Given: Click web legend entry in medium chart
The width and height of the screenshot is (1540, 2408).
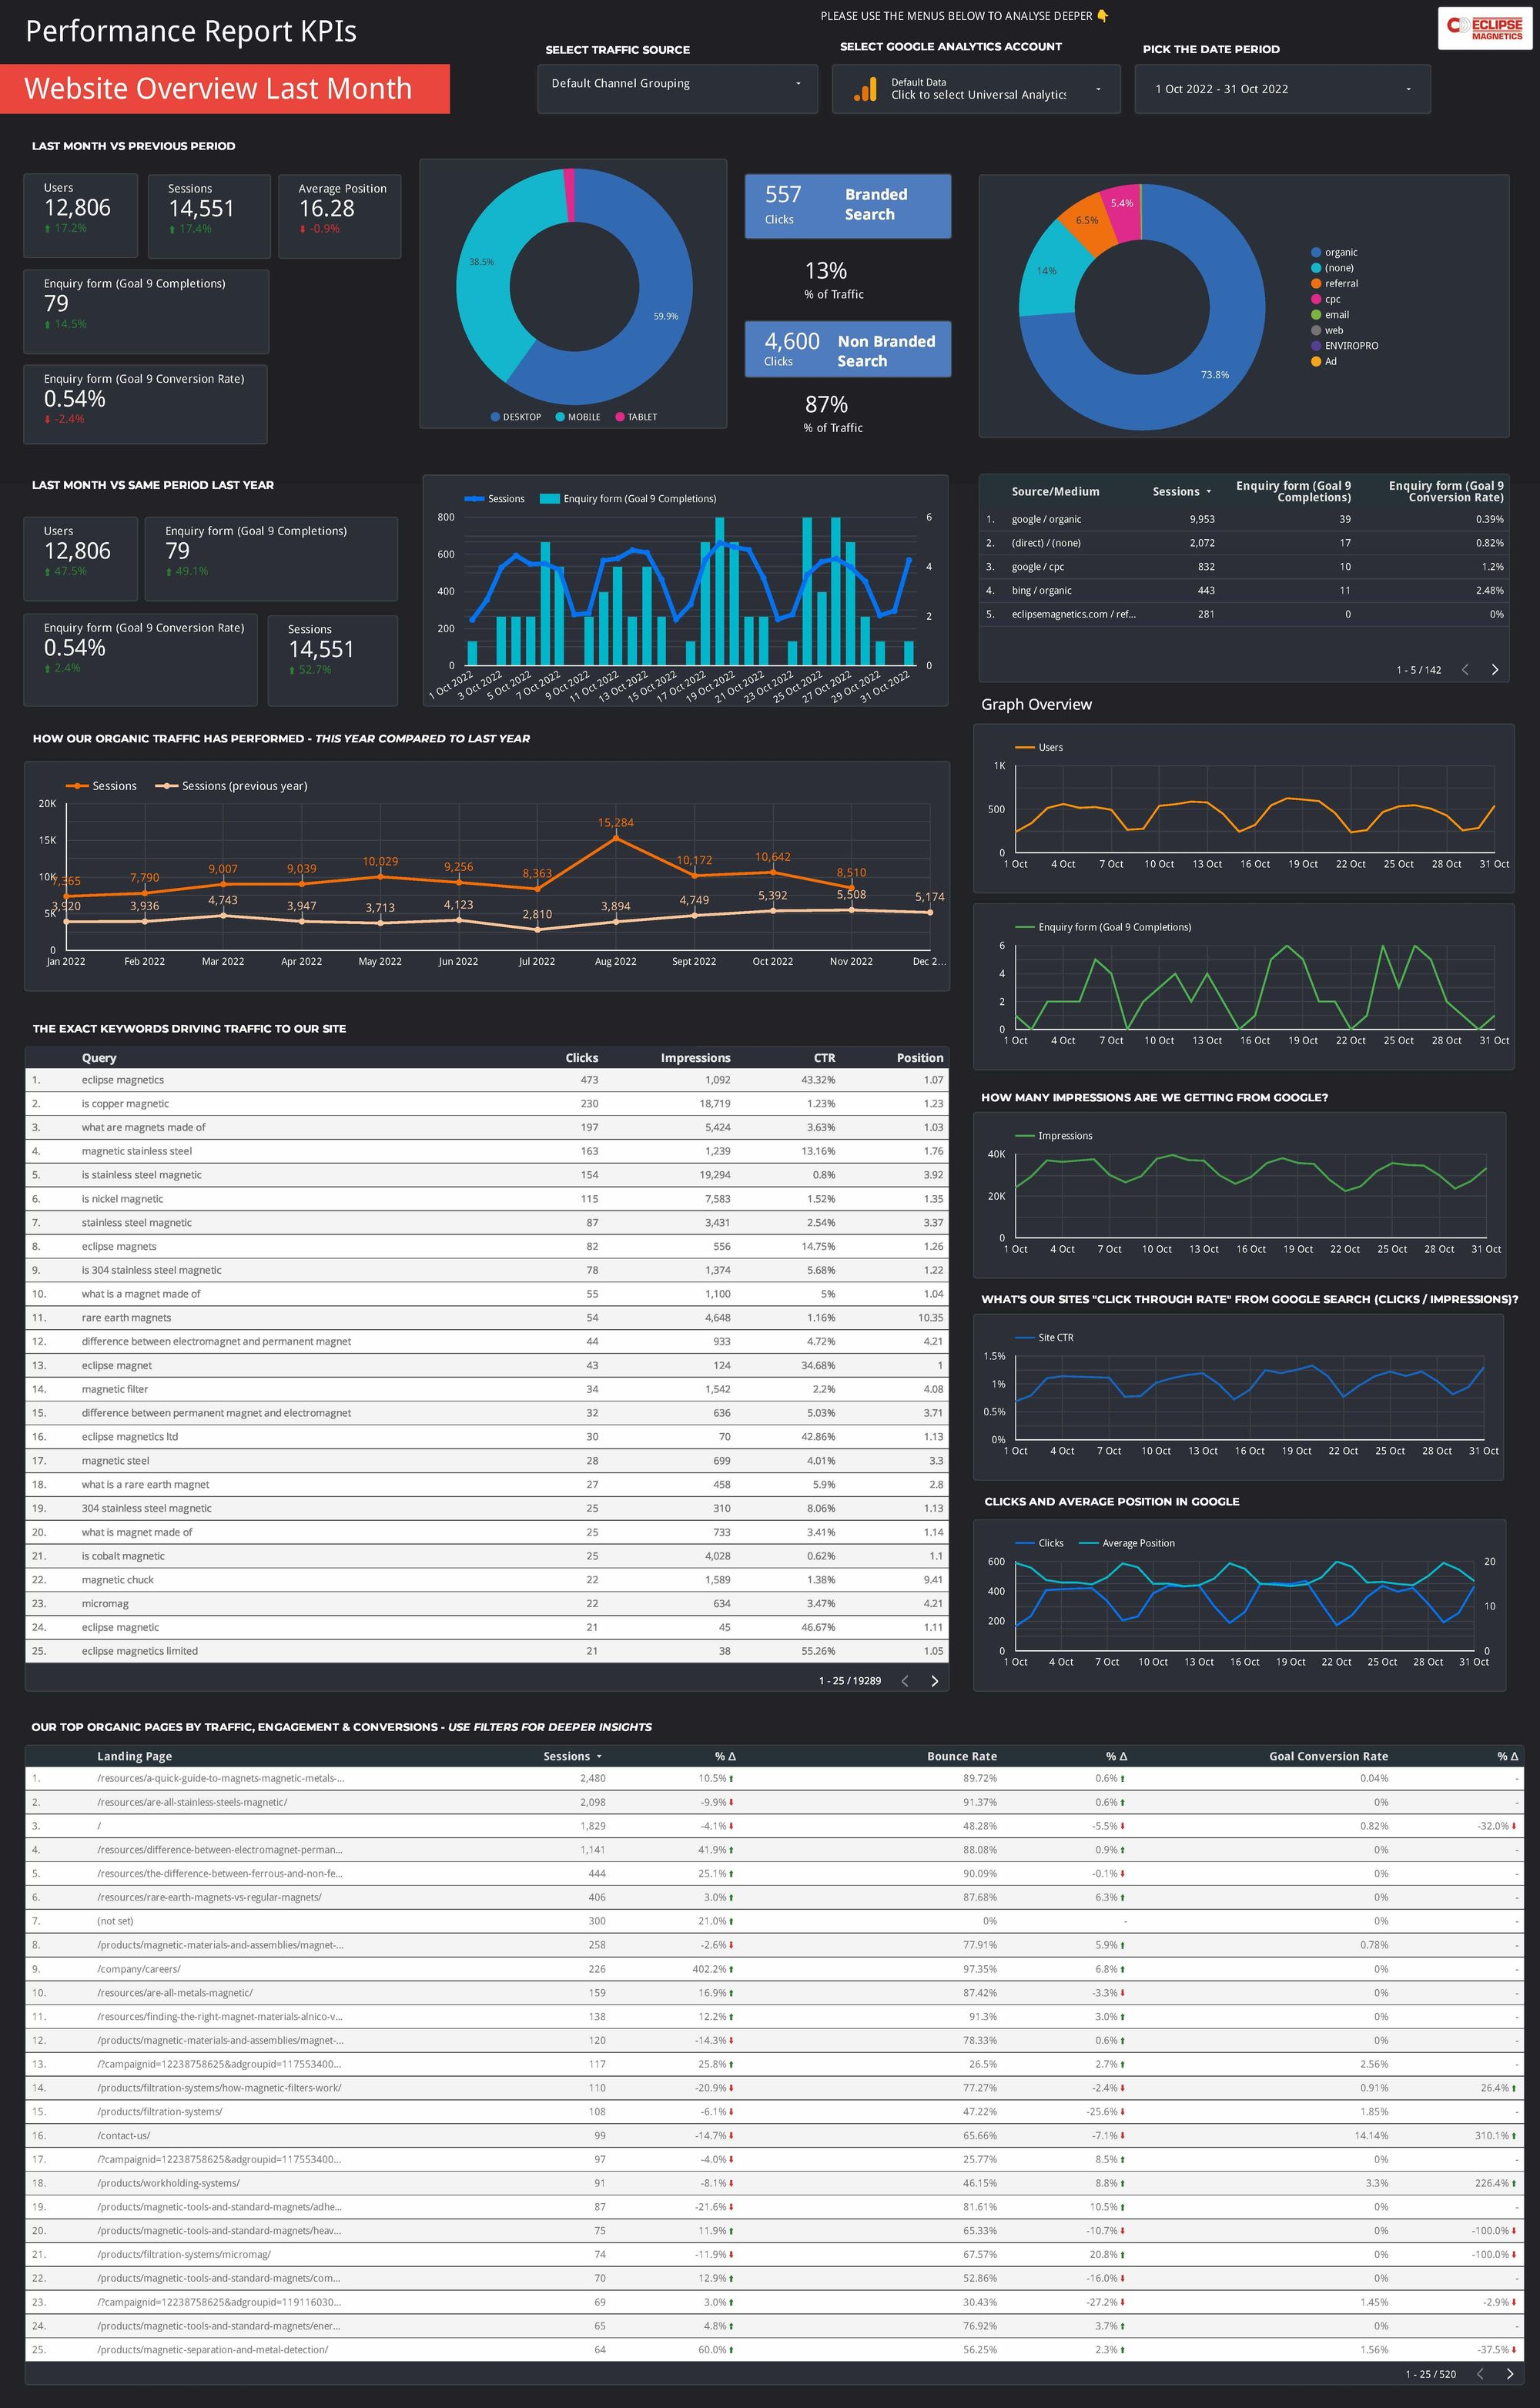Looking at the screenshot, I should point(1327,330).
